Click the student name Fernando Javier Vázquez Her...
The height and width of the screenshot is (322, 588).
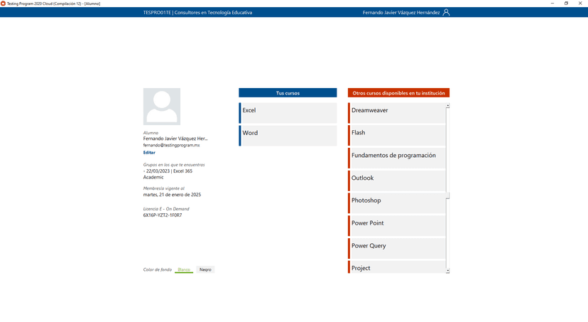coord(175,139)
